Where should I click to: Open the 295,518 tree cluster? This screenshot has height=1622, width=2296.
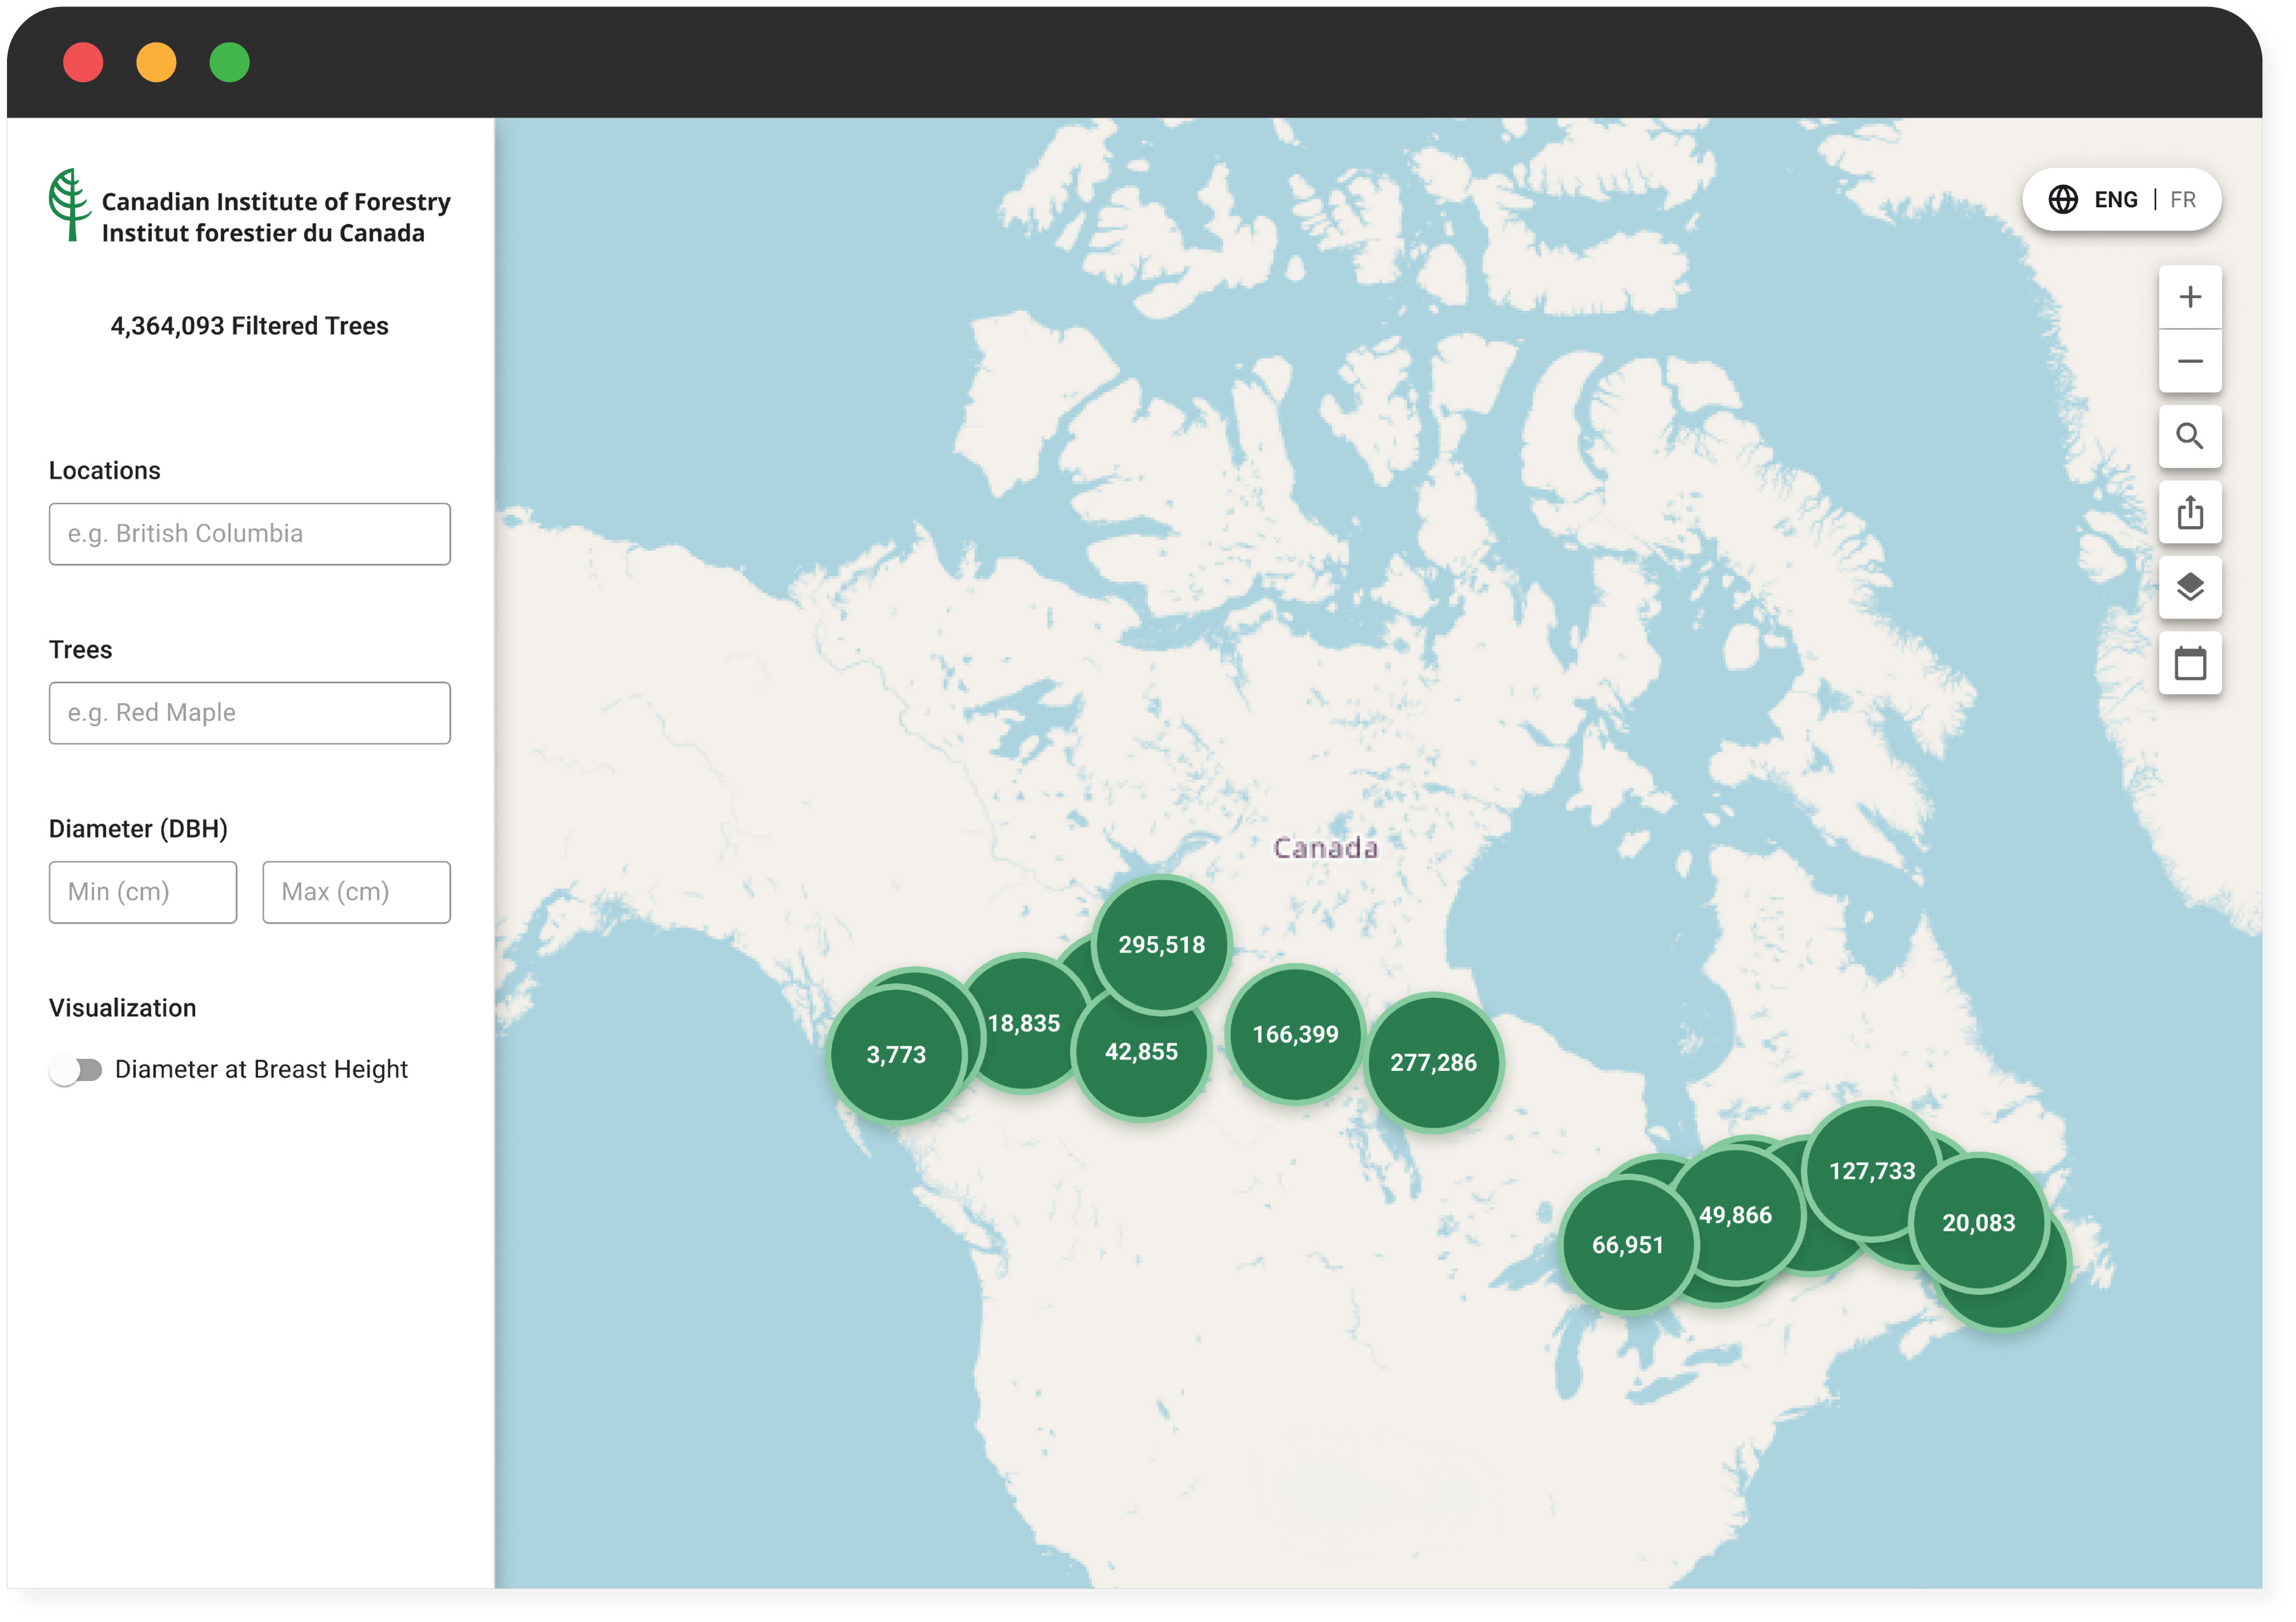[x=1161, y=944]
